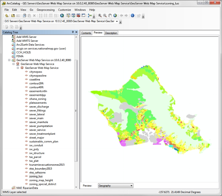Switch to the Description tab
Viewport: 222px width, 196px height.
111,33
